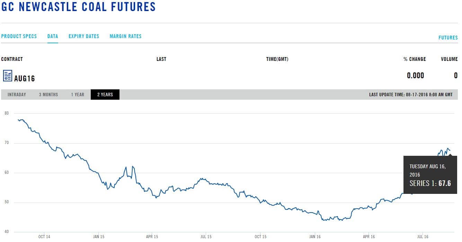Click the OCT 14 axis label

click(44, 237)
